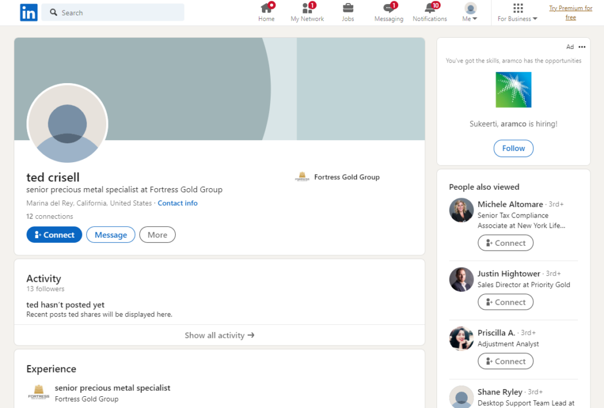Viewport: 604px width, 408px height.
Task: Click senior precious metal specialist experience title
Action: coord(113,388)
